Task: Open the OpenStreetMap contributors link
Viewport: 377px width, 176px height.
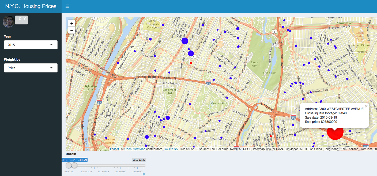Action: point(135,149)
